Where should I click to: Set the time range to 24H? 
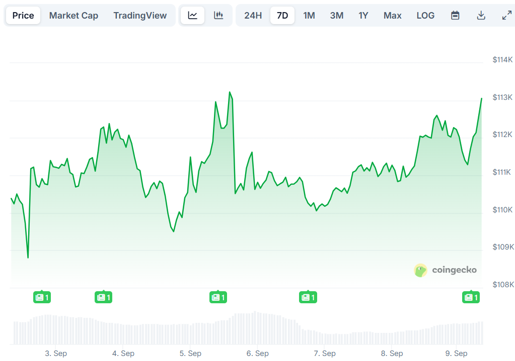(253, 16)
